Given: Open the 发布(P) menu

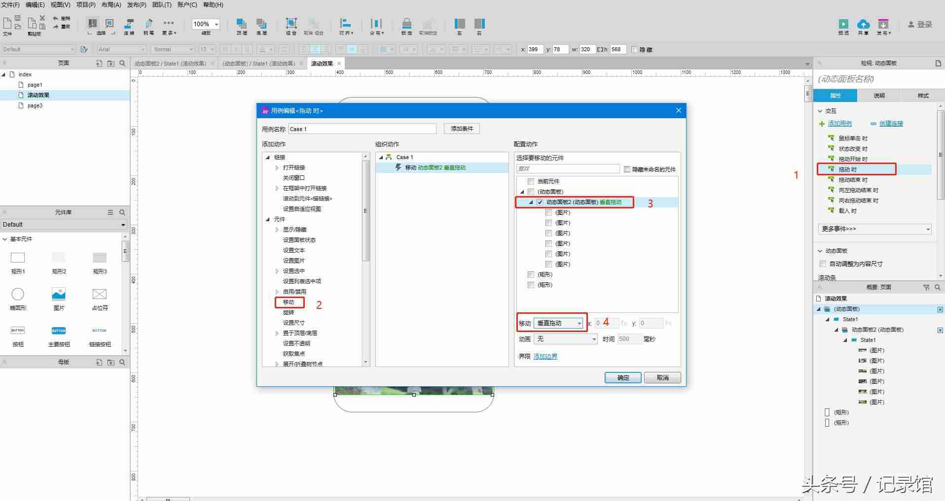Looking at the screenshot, I should [x=137, y=4].
